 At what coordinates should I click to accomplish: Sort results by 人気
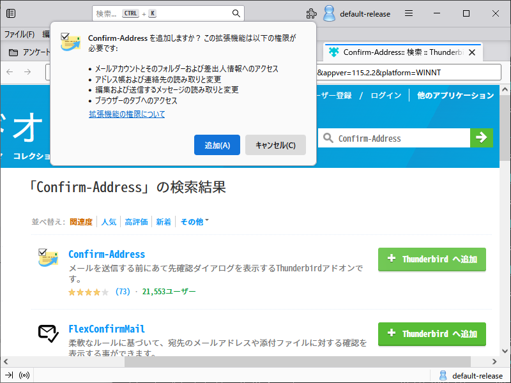(109, 222)
